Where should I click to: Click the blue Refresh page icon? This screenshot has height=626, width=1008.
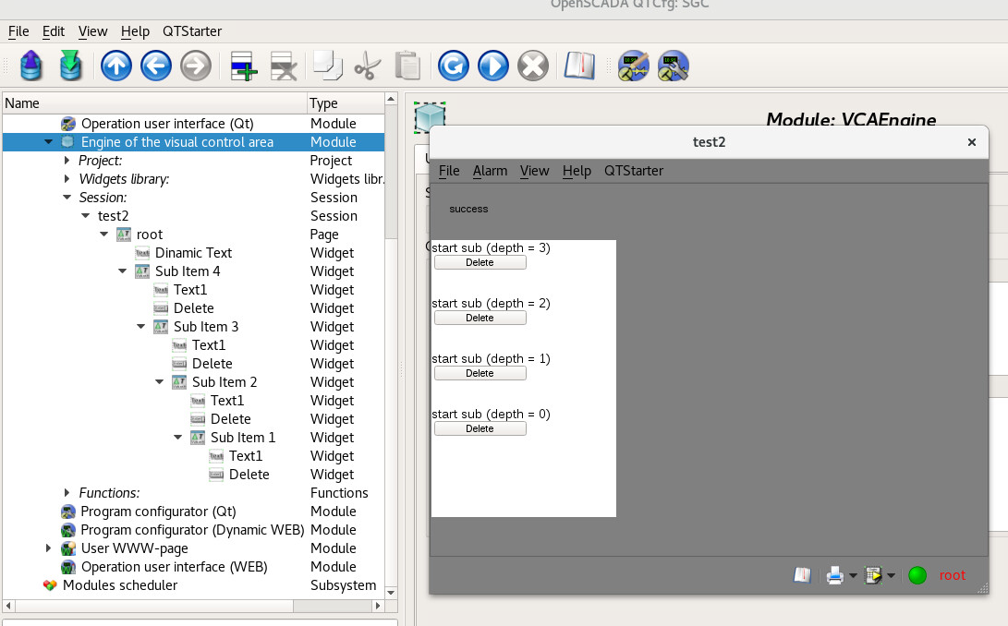tap(453, 66)
